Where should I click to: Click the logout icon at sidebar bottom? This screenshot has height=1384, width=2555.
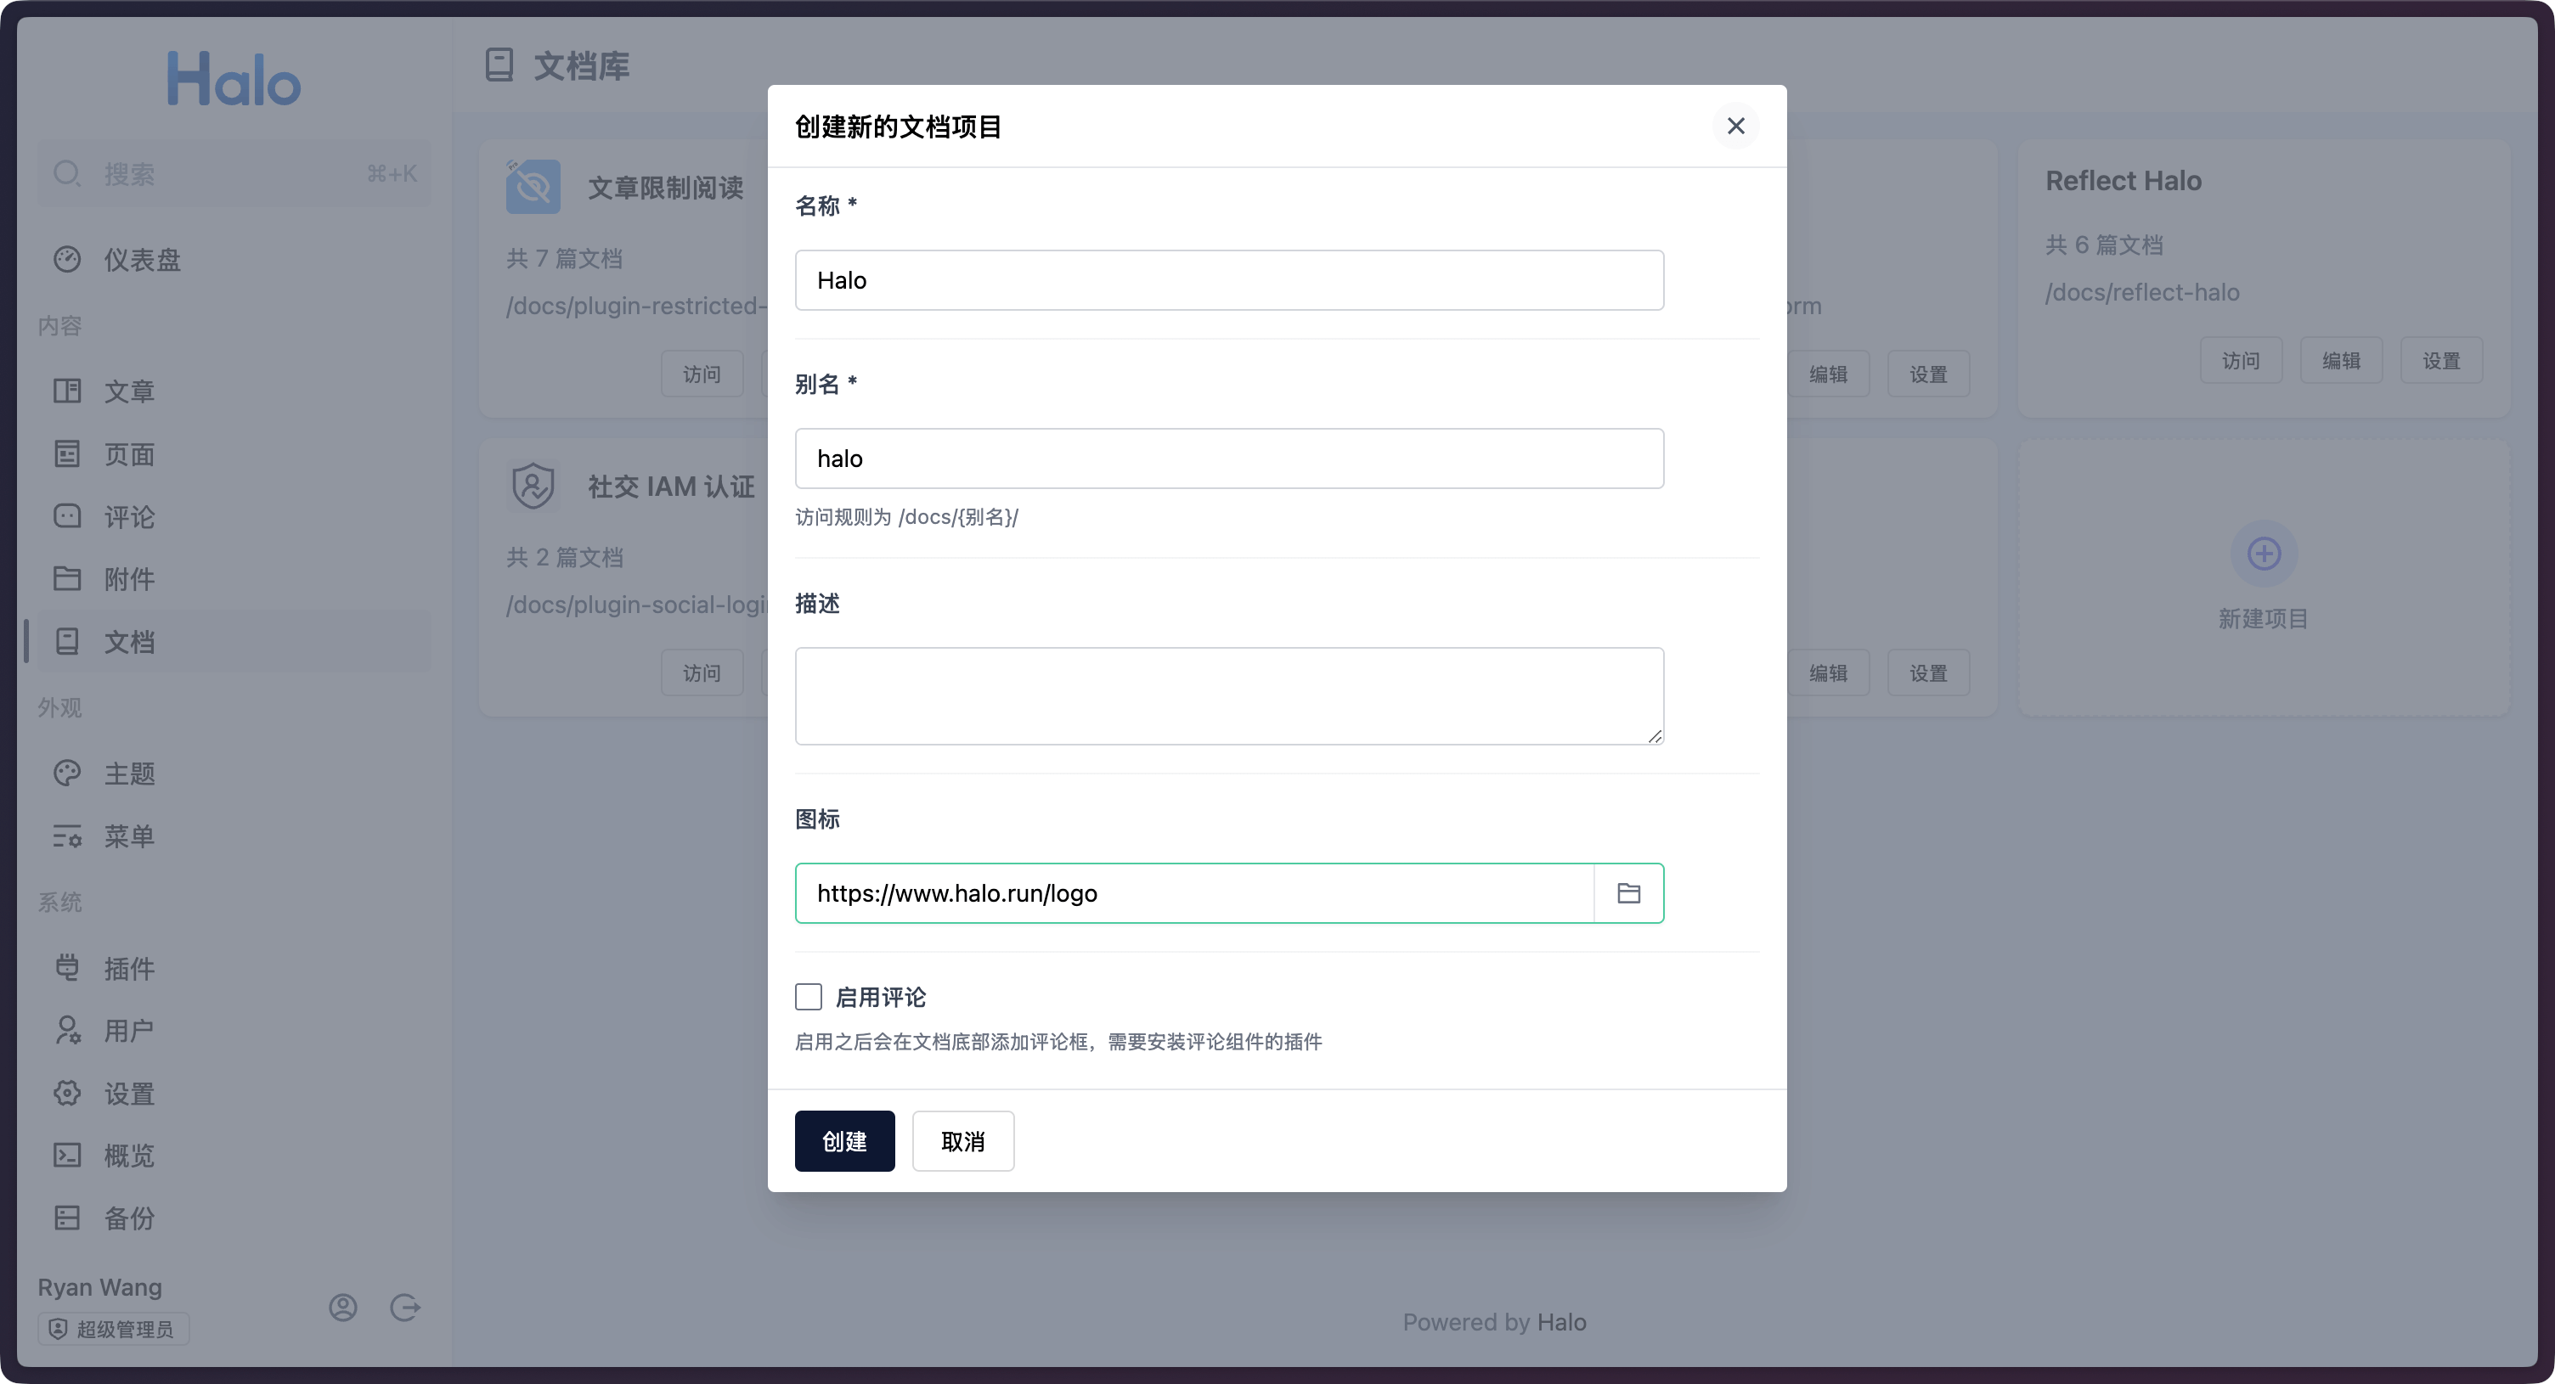(404, 1308)
